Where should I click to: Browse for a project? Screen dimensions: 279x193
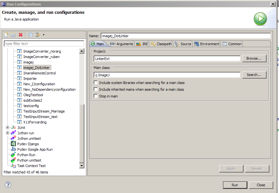[x=254, y=58]
